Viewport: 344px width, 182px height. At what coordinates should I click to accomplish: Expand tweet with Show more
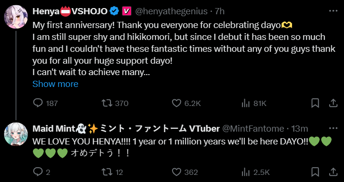[x=55, y=84]
